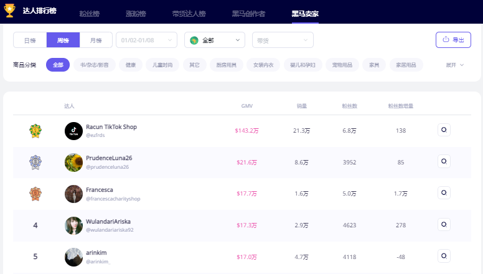The image size is (483, 274).
Task: Filter by 健康 category
Action: tap(131, 65)
